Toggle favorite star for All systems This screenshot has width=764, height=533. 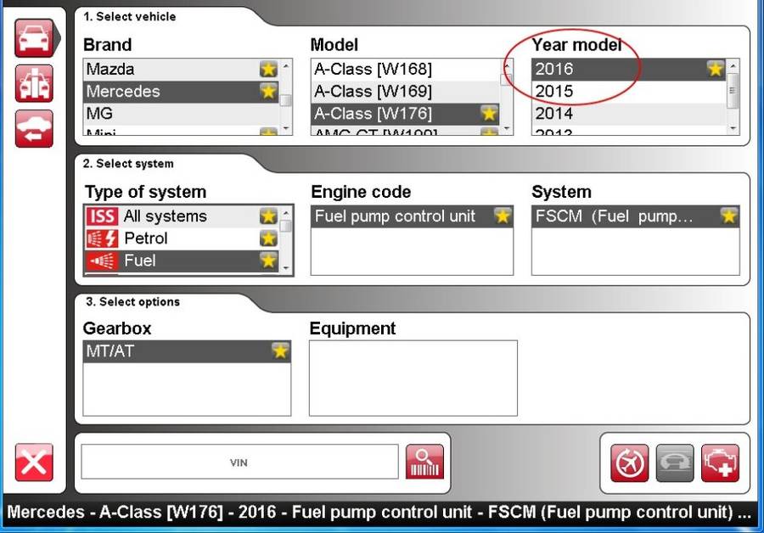[x=268, y=216]
